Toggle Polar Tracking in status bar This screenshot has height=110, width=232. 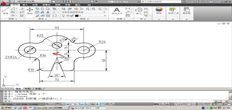coord(68,104)
